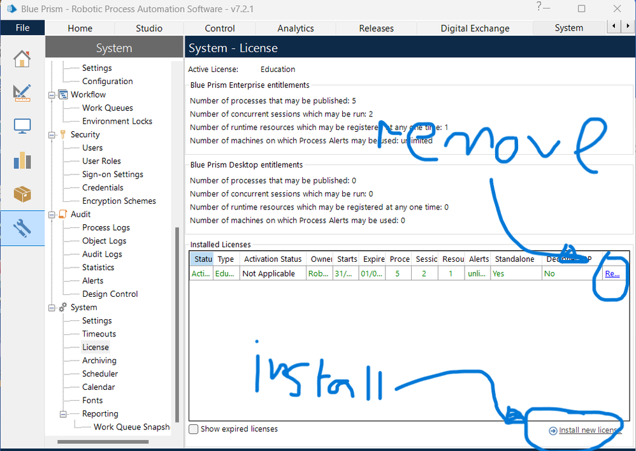Enable the Show expired licenses checkbox
Screen dimensions: 636x451
pyautogui.click(x=194, y=429)
